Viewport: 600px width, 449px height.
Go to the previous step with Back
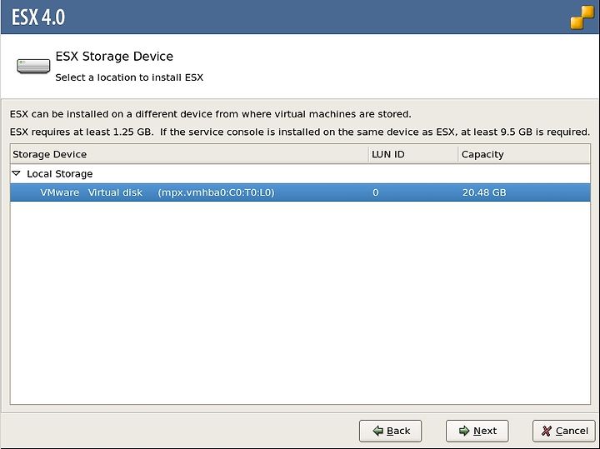[390, 431]
